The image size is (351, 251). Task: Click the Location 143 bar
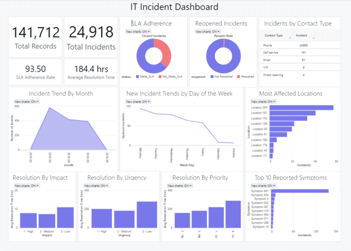[289, 118]
